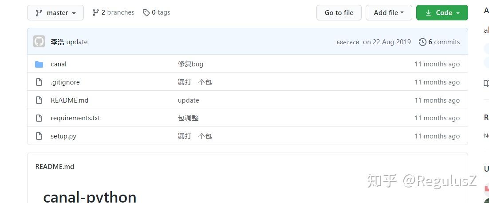489x203 pixels.
Task: Open the setup.py file
Action: (x=63, y=136)
